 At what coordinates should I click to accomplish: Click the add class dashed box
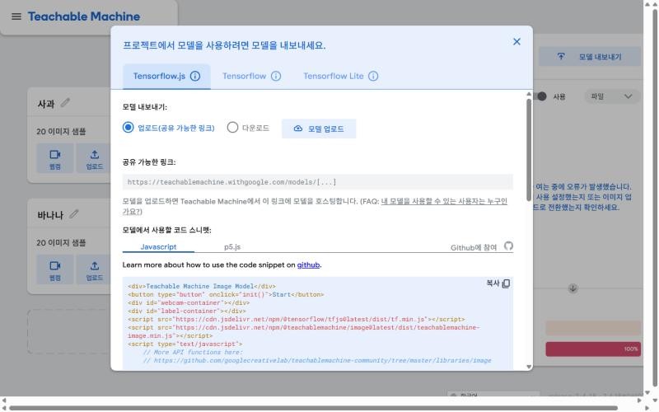tap(70, 332)
